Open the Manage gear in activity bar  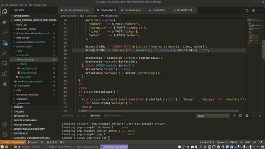click(5, 135)
